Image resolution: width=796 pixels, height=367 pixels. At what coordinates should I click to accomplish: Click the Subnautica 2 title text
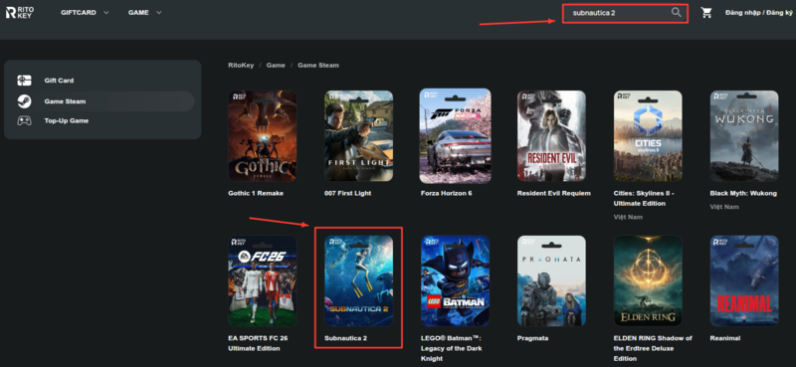coord(345,338)
